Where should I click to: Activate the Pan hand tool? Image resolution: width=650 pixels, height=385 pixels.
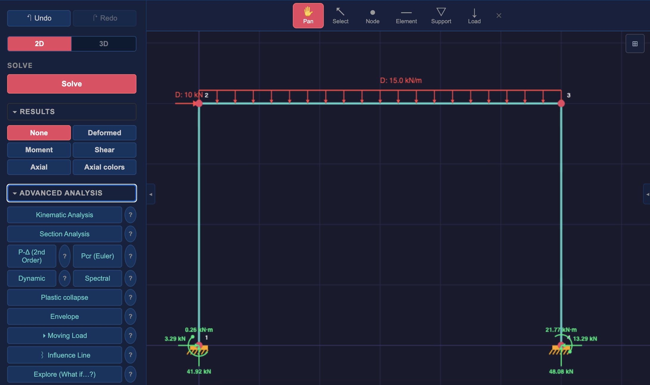[308, 16]
